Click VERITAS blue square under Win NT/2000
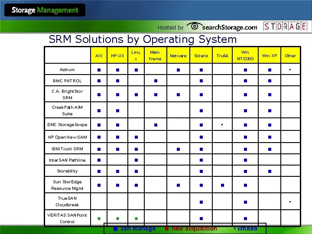Viewport: 312px width, 234px height. coord(245,219)
